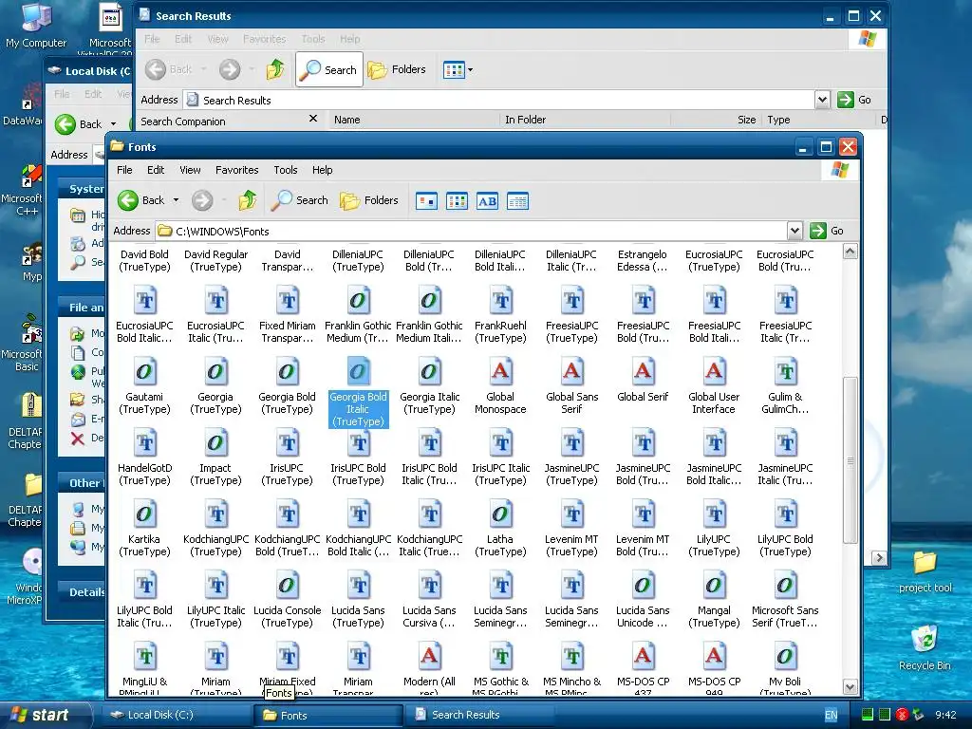
Task: Open the Georgia Bold Italic font icon
Action: pos(358,372)
